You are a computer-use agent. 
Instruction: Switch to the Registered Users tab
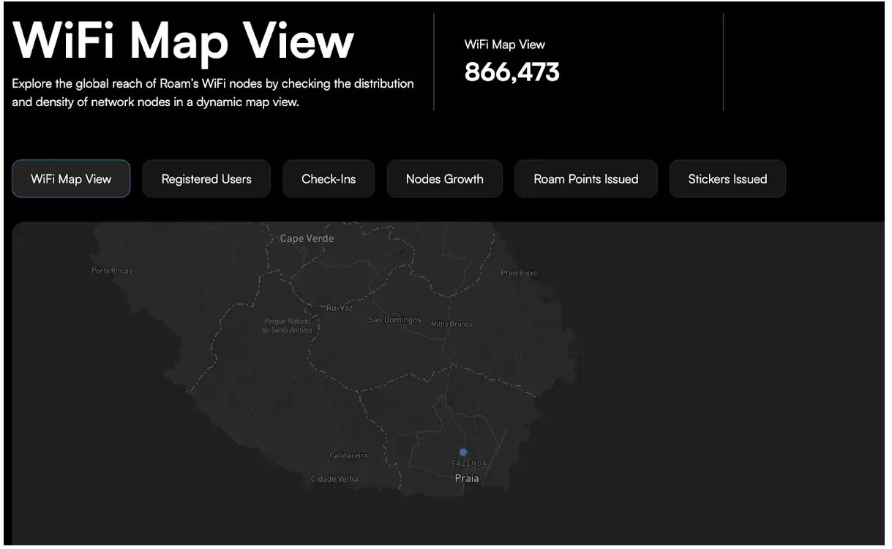[206, 179]
